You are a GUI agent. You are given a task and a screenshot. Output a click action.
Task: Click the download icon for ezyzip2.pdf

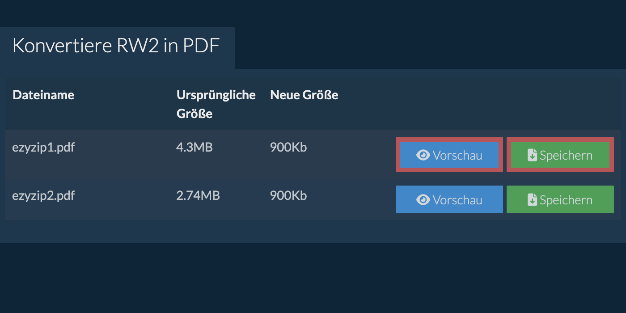click(532, 200)
